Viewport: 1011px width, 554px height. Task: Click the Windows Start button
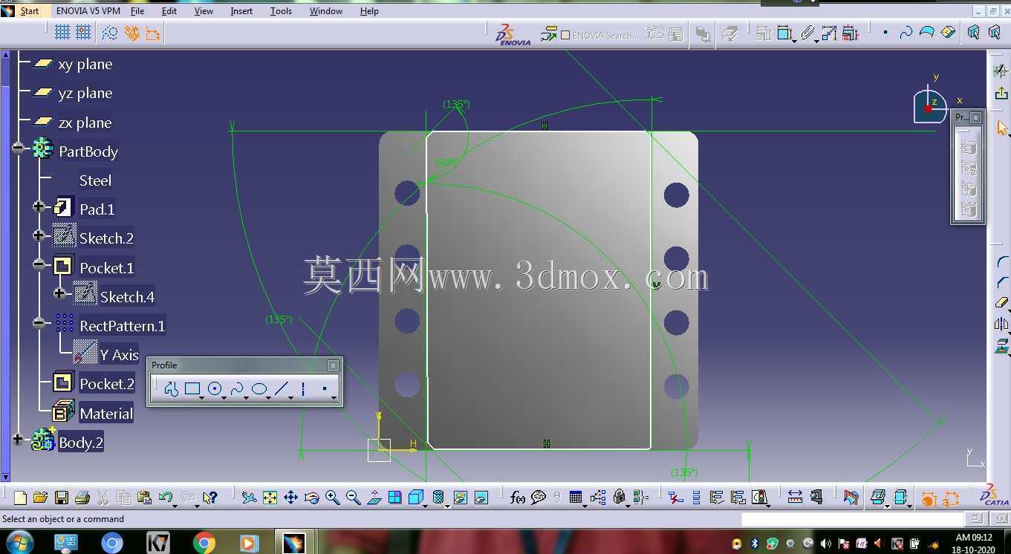tap(19, 543)
